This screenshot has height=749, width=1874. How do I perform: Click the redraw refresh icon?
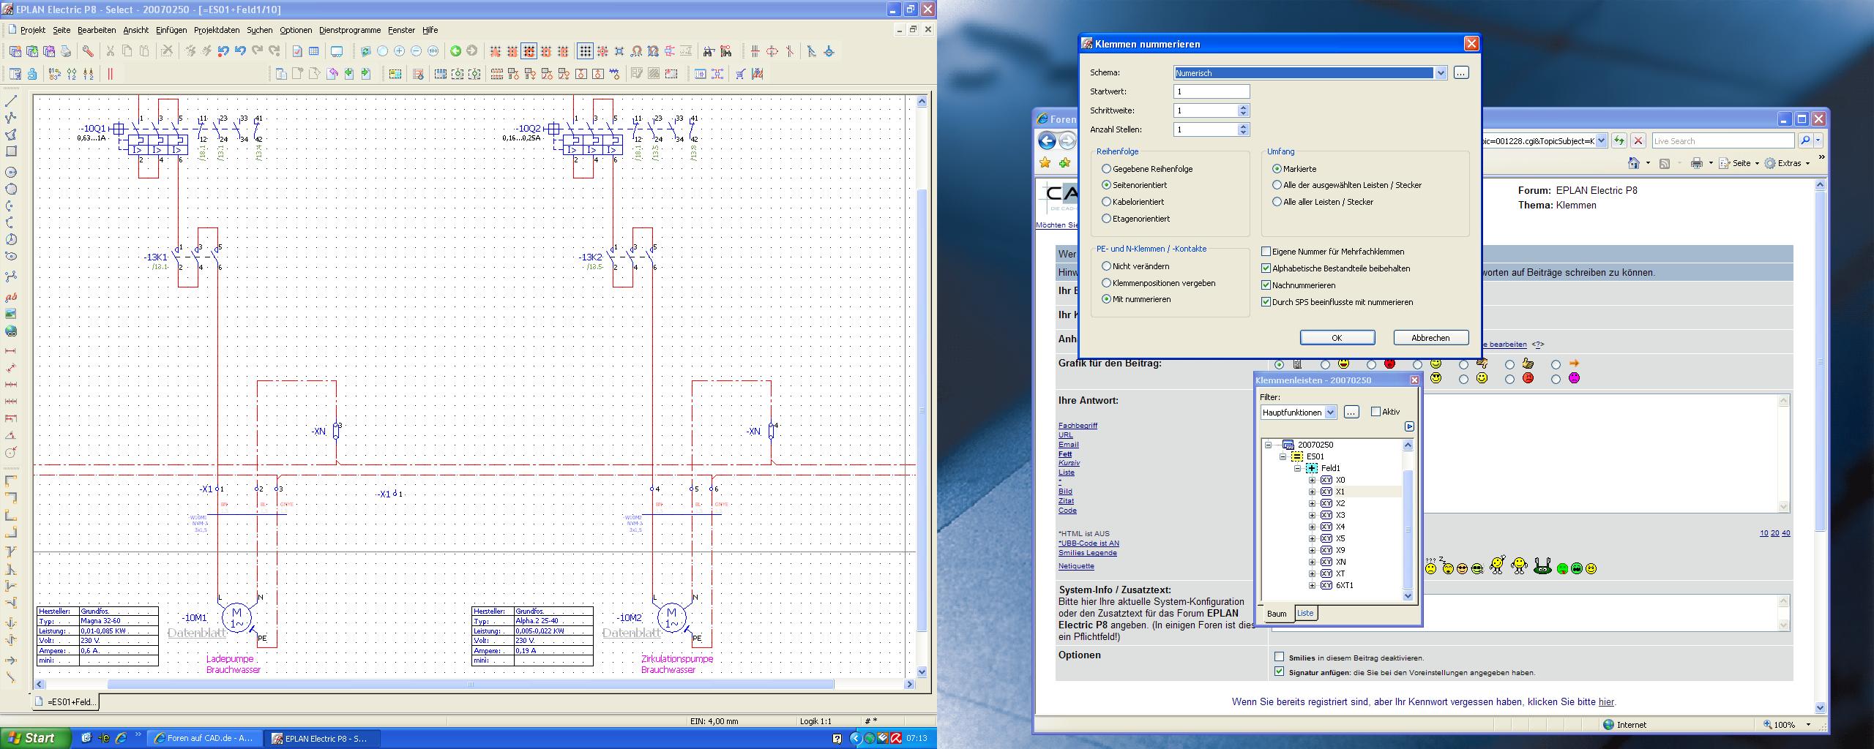(365, 51)
